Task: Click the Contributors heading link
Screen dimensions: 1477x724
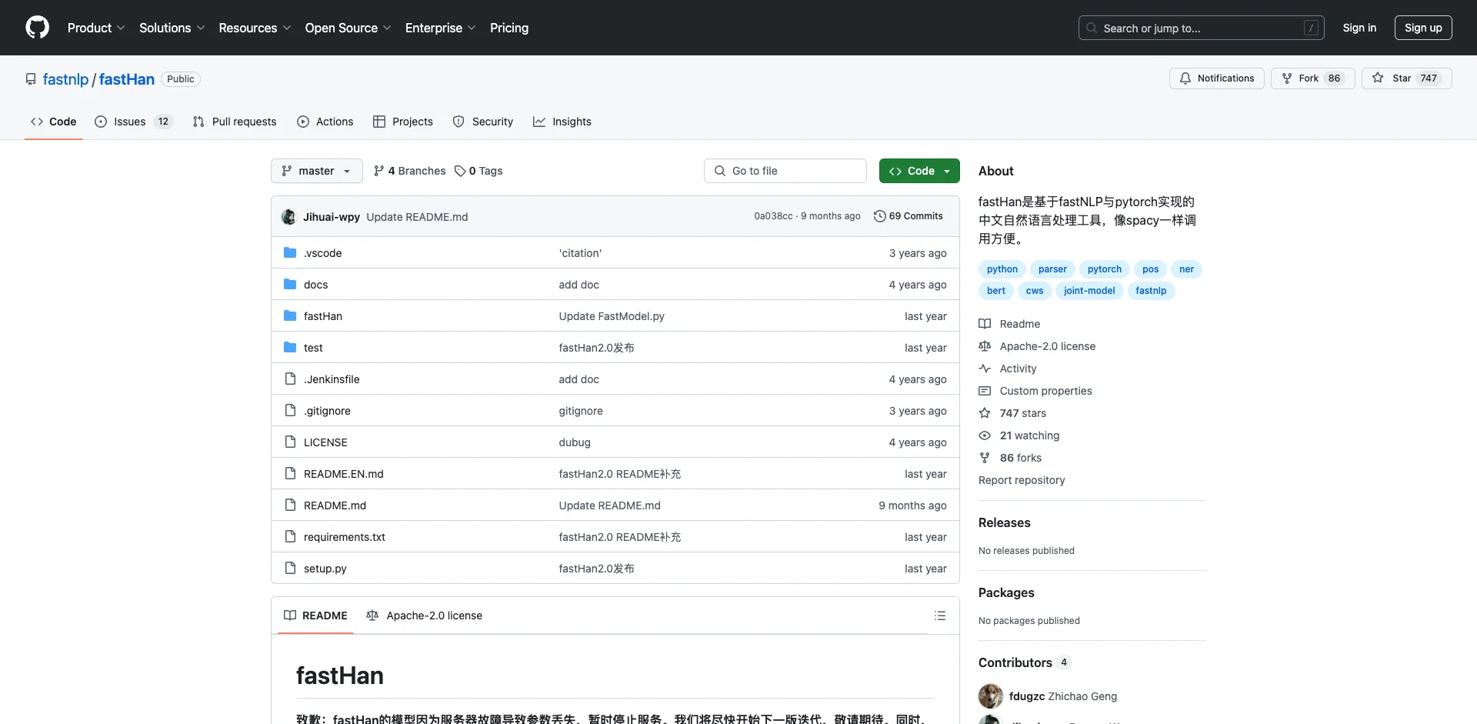Action: point(1025,662)
